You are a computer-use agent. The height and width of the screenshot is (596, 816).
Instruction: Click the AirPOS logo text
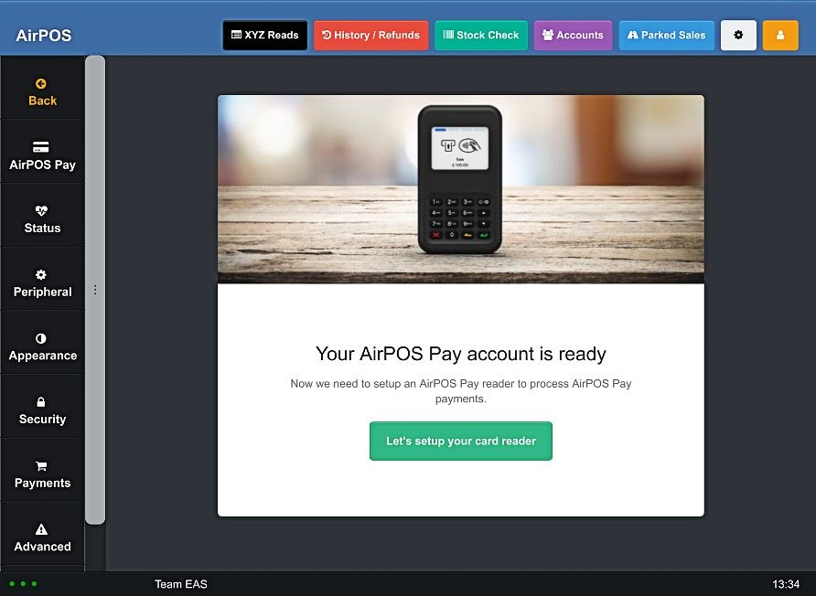pos(44,36)
